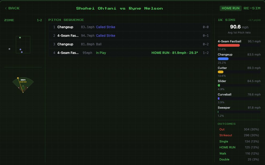Select pitch 2 4-Seam Fastball 94.7mph row

(x=130, y=36)
